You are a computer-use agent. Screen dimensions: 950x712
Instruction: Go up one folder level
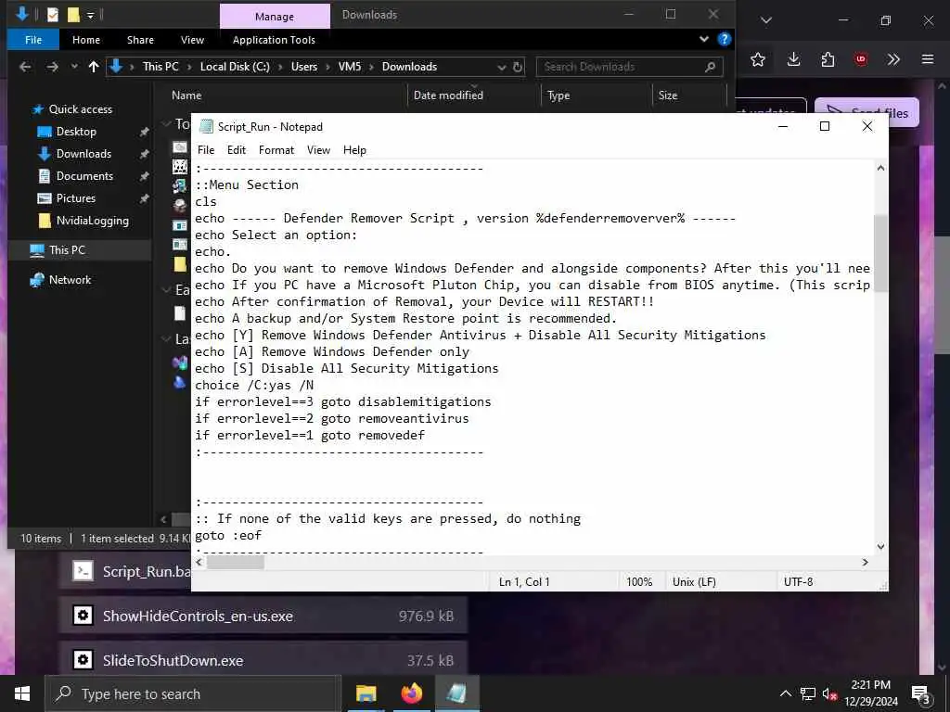point(94,67)
